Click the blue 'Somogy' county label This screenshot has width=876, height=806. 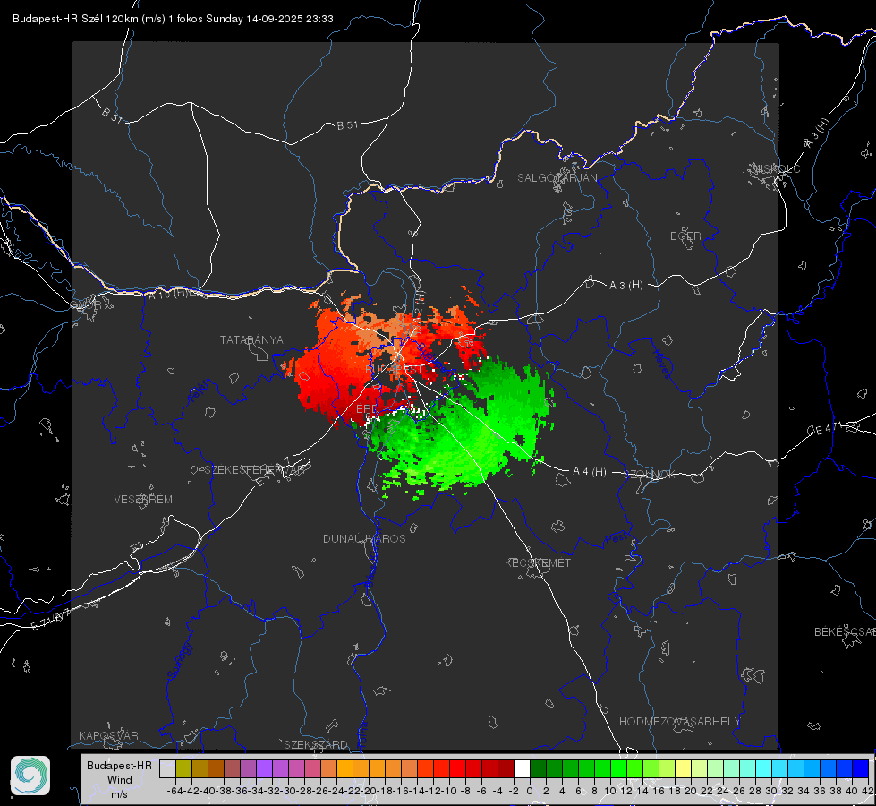pos(180,661)
